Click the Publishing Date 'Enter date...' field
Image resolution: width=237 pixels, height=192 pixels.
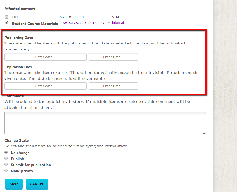[45, 57]
